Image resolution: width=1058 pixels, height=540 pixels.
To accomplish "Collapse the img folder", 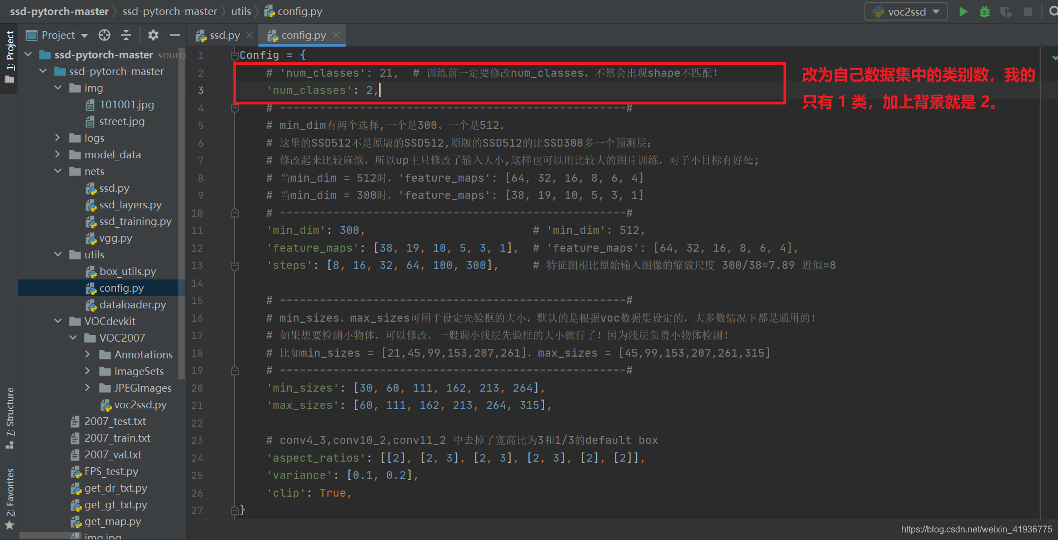I will coord(58,88).
